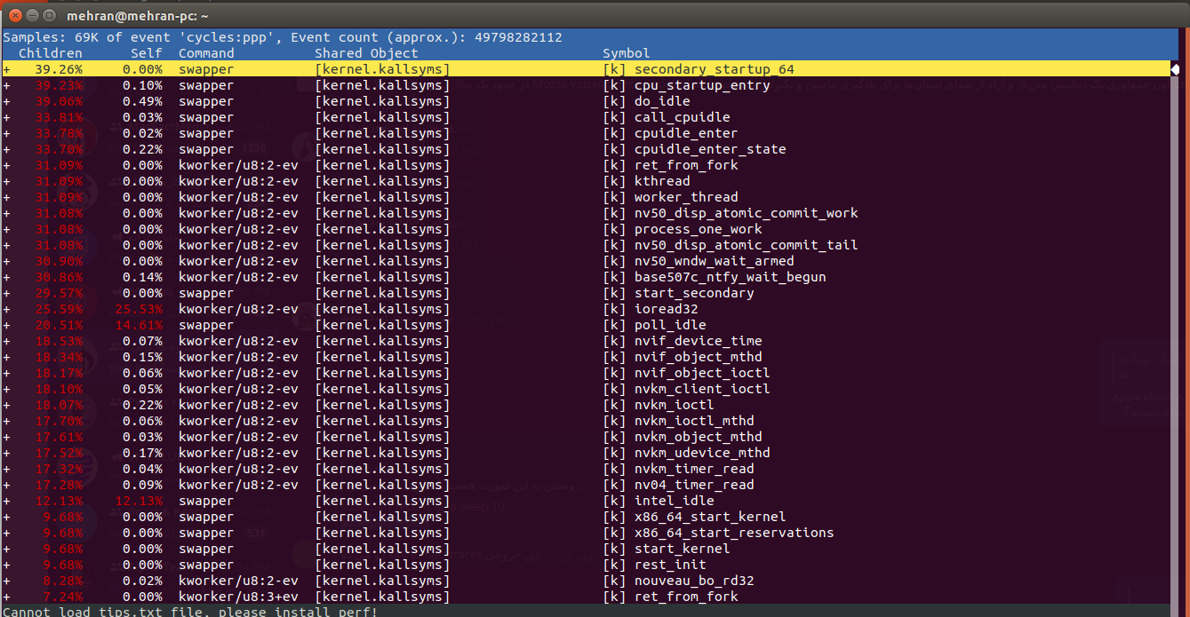1190x617 pixels.
Task: Click the mehran@mehran-pc window title
Action: [131, 15]
